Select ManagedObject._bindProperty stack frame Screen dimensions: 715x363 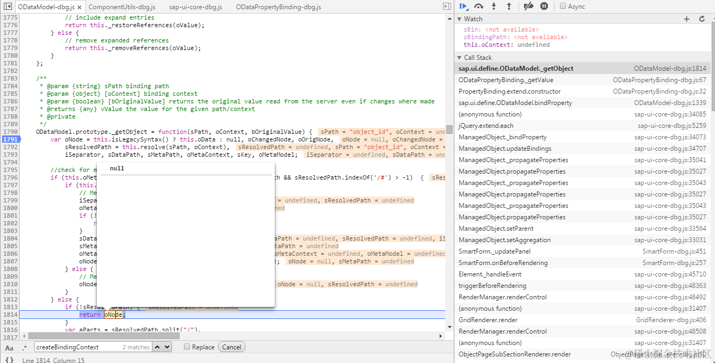tap(582, 137)
